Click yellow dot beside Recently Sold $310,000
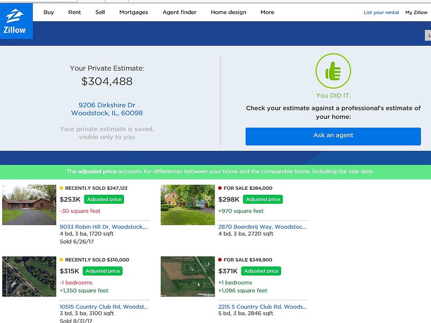This screenshot has width=431, height=323. click(x=62, y=260)
